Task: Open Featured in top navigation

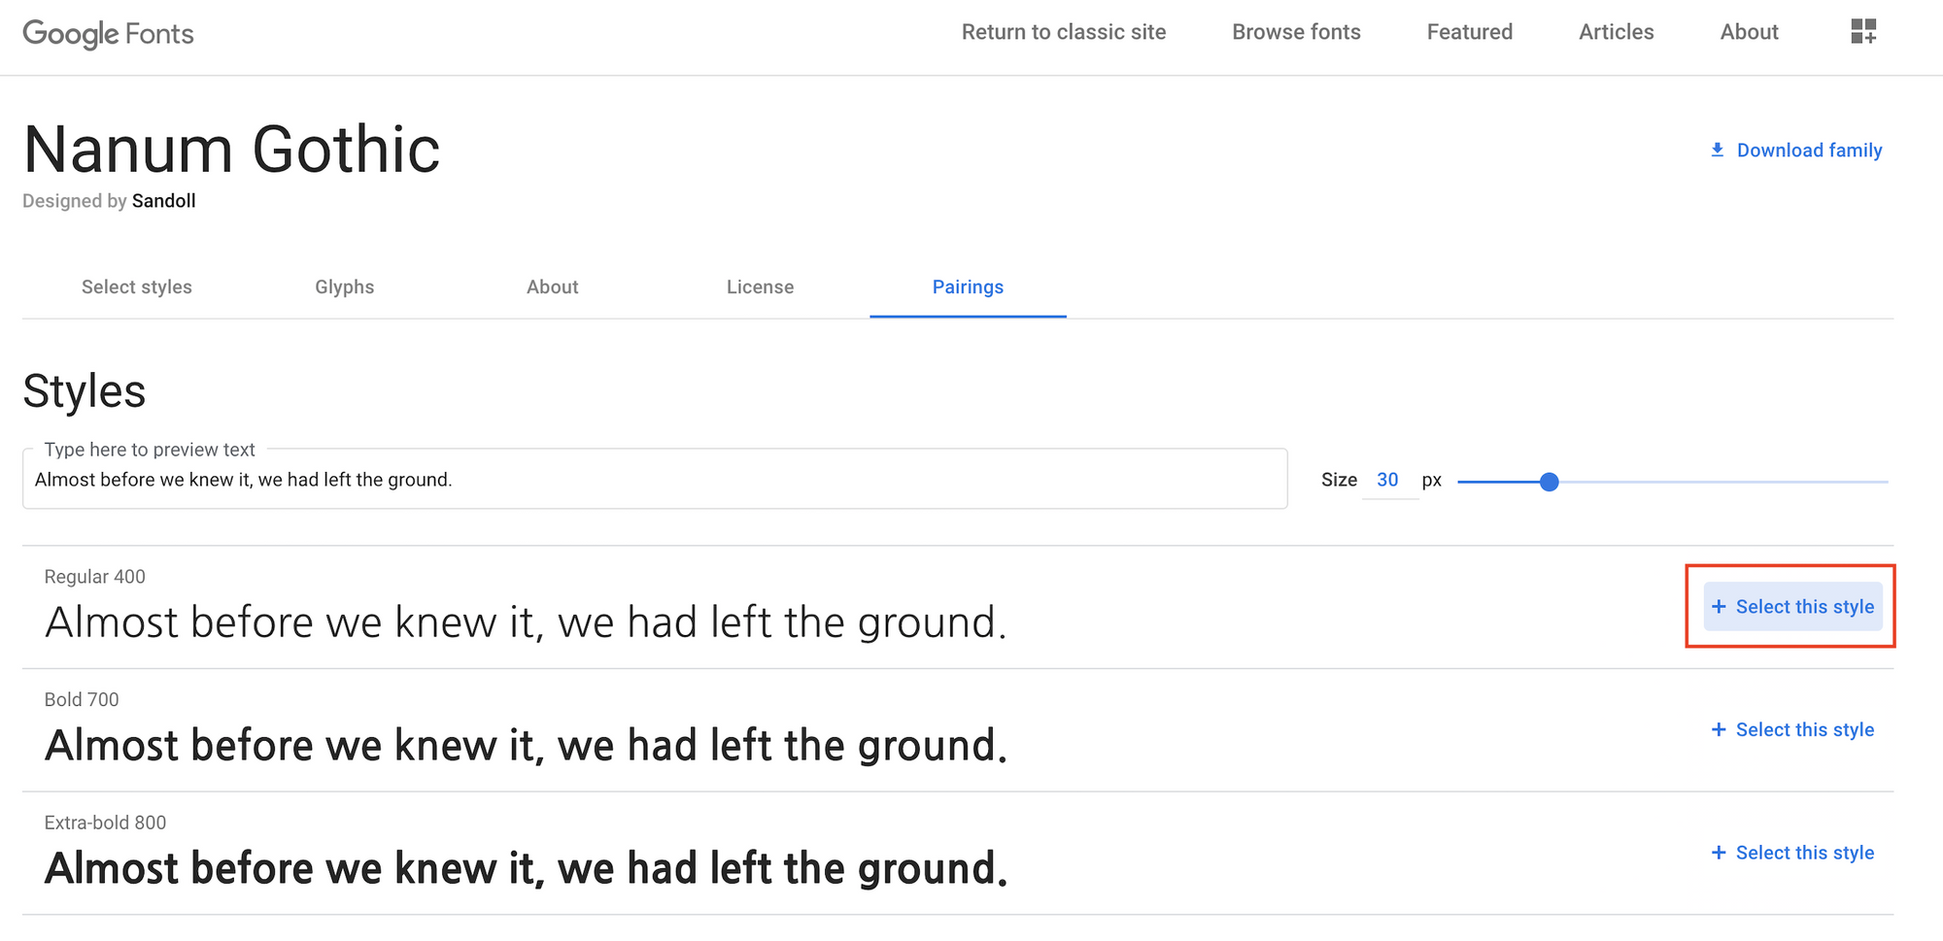Action: [1470, 32]
